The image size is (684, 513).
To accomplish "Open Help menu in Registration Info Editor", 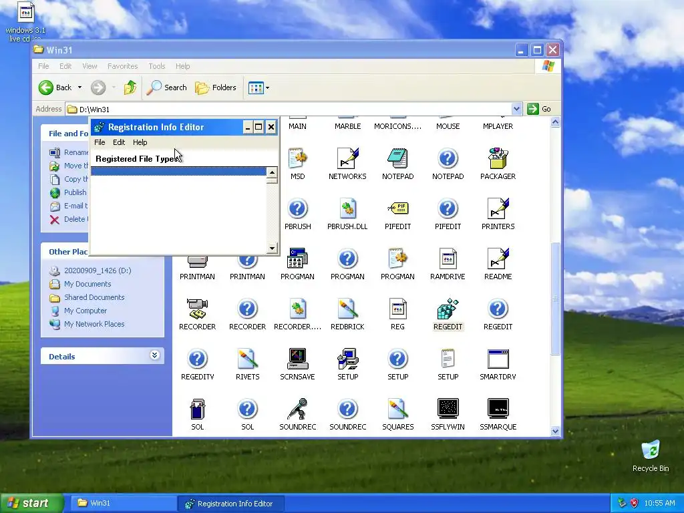I will [x=140, y=142].
